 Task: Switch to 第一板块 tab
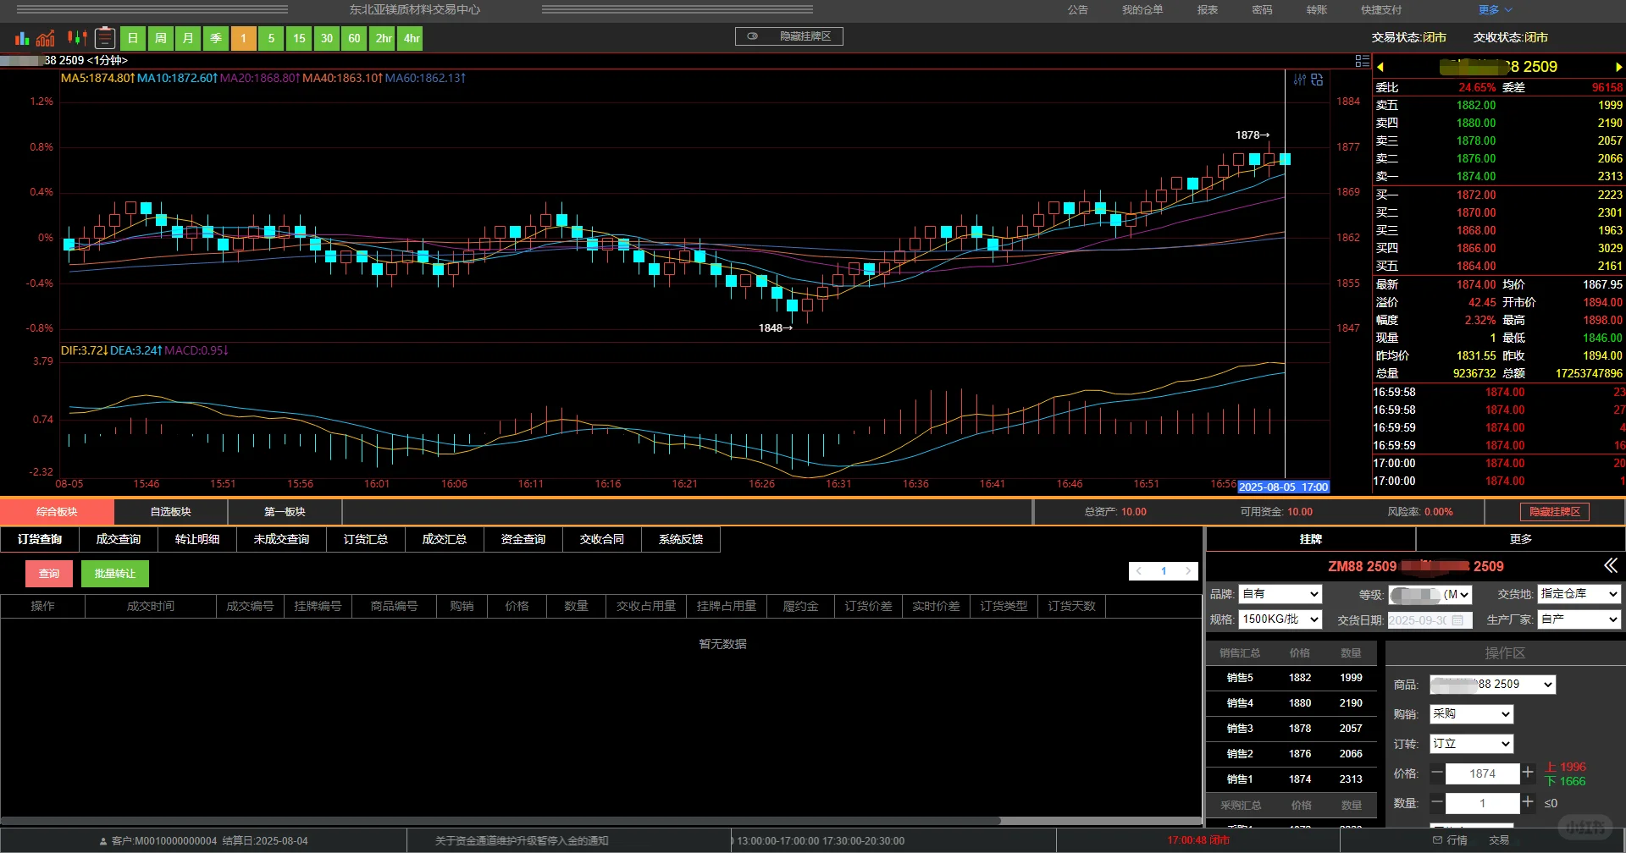[285, 512]
